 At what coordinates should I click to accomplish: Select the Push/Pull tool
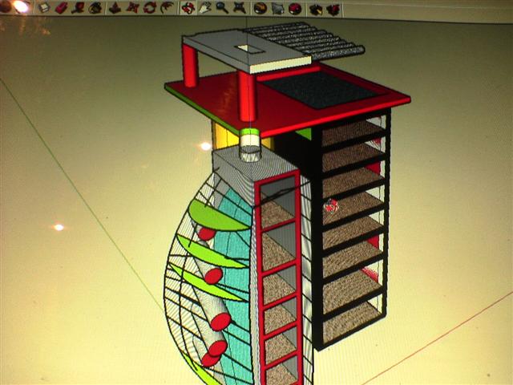(x=115, y=8)
